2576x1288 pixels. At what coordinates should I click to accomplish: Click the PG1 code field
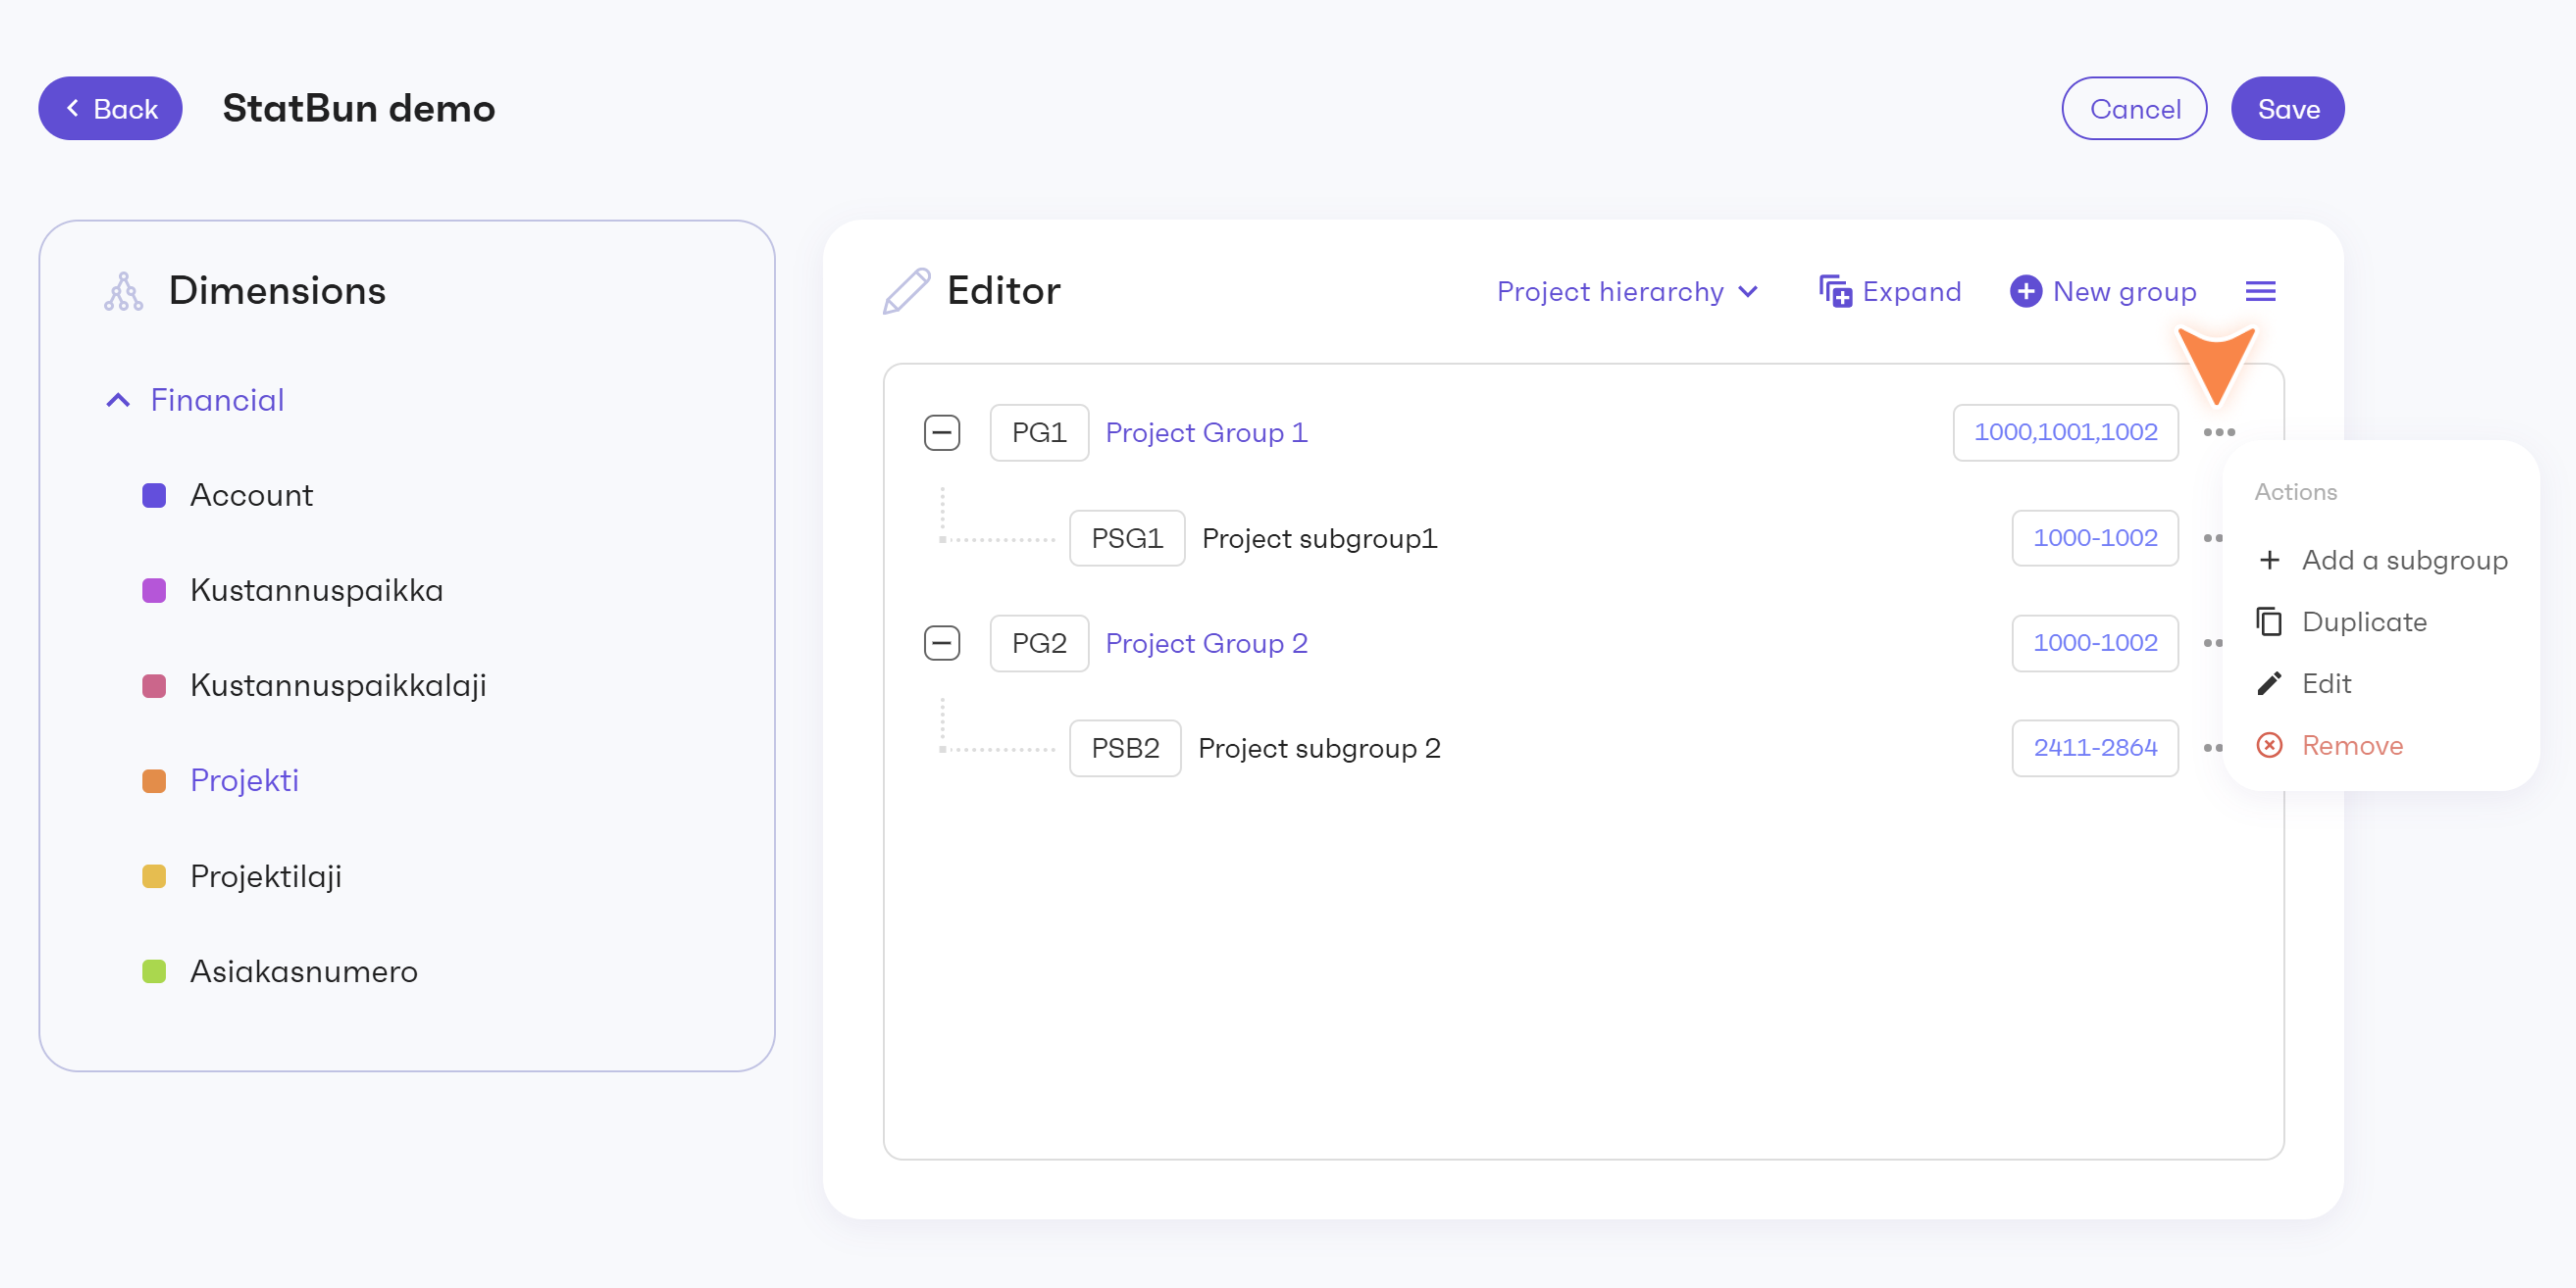point(1039,433)
